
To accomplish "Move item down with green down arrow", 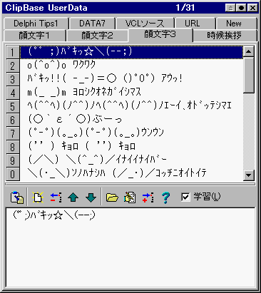I will 91,197.
